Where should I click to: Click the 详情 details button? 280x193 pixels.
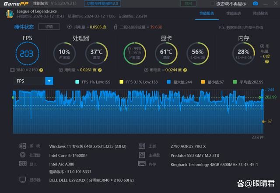click(49, 27)
